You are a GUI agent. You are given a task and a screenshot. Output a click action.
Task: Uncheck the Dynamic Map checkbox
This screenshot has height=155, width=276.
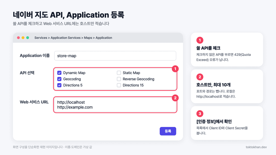pyautogui.click(x=59, y=73)
